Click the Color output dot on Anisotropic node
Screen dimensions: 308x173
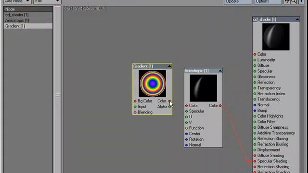(220, 106)
